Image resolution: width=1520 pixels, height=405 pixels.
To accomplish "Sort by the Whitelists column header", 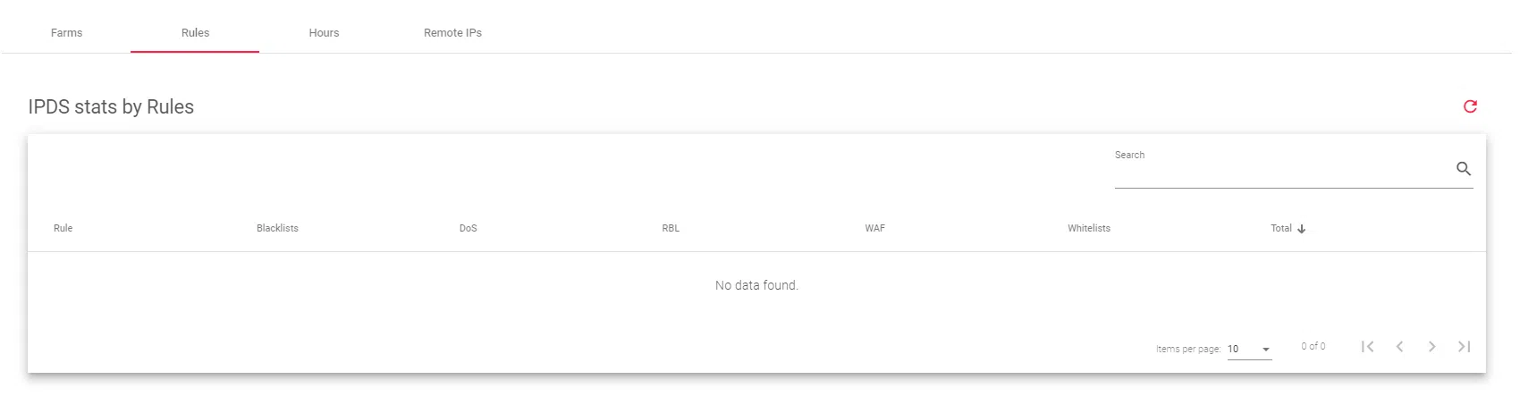I will 1088,228.
